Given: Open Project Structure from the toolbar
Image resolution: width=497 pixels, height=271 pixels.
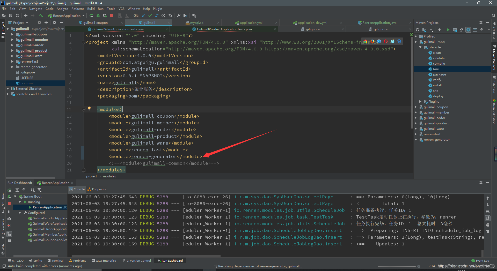Looking at the screenshot, I should pyautogui.click(x=185, y=16).
